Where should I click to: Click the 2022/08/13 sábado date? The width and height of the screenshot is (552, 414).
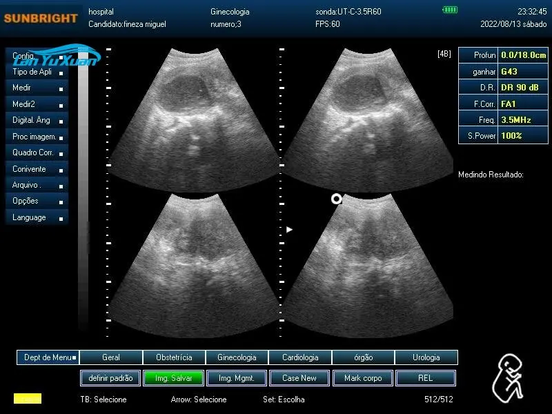pyautogui.click(x=513, y=24)
